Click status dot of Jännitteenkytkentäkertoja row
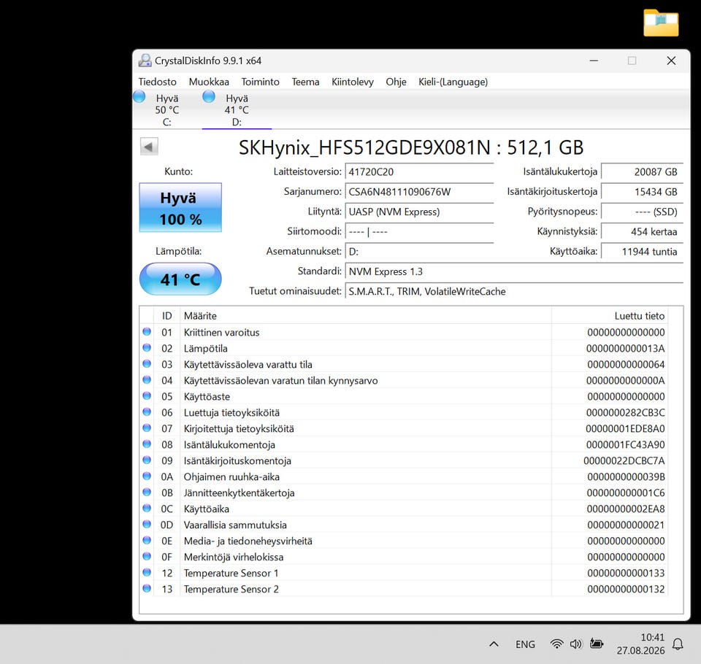 pyautogui.click(x=147, y=492)
